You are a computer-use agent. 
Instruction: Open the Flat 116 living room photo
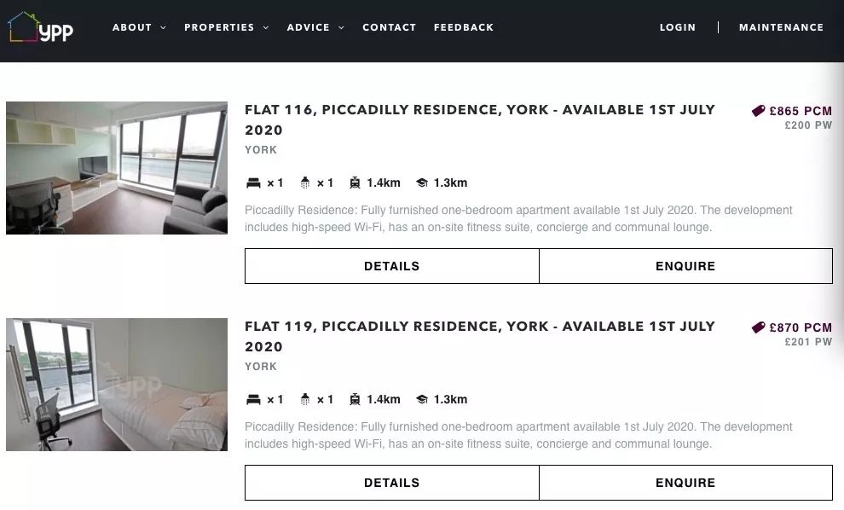pos(117,168)
